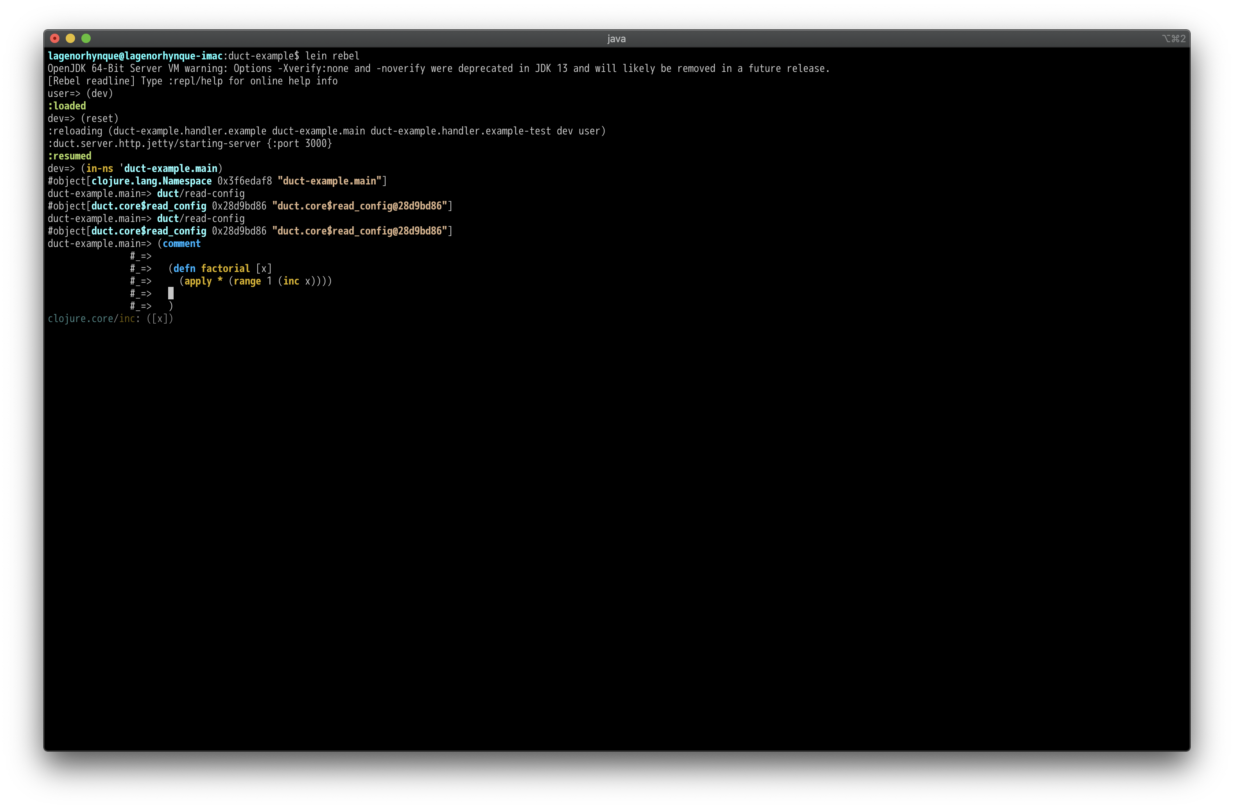1234x809 pixels.
Task: Click the window shortcut indicator ⌥⌘2
Action: coord(1173,39)
